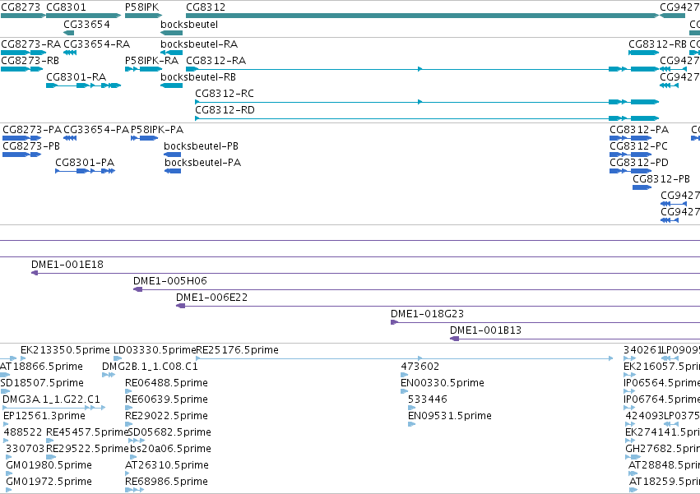Click the RE45457.5prime EST label
The height and width of the screenshot is (494, 700).
[87, 433]
